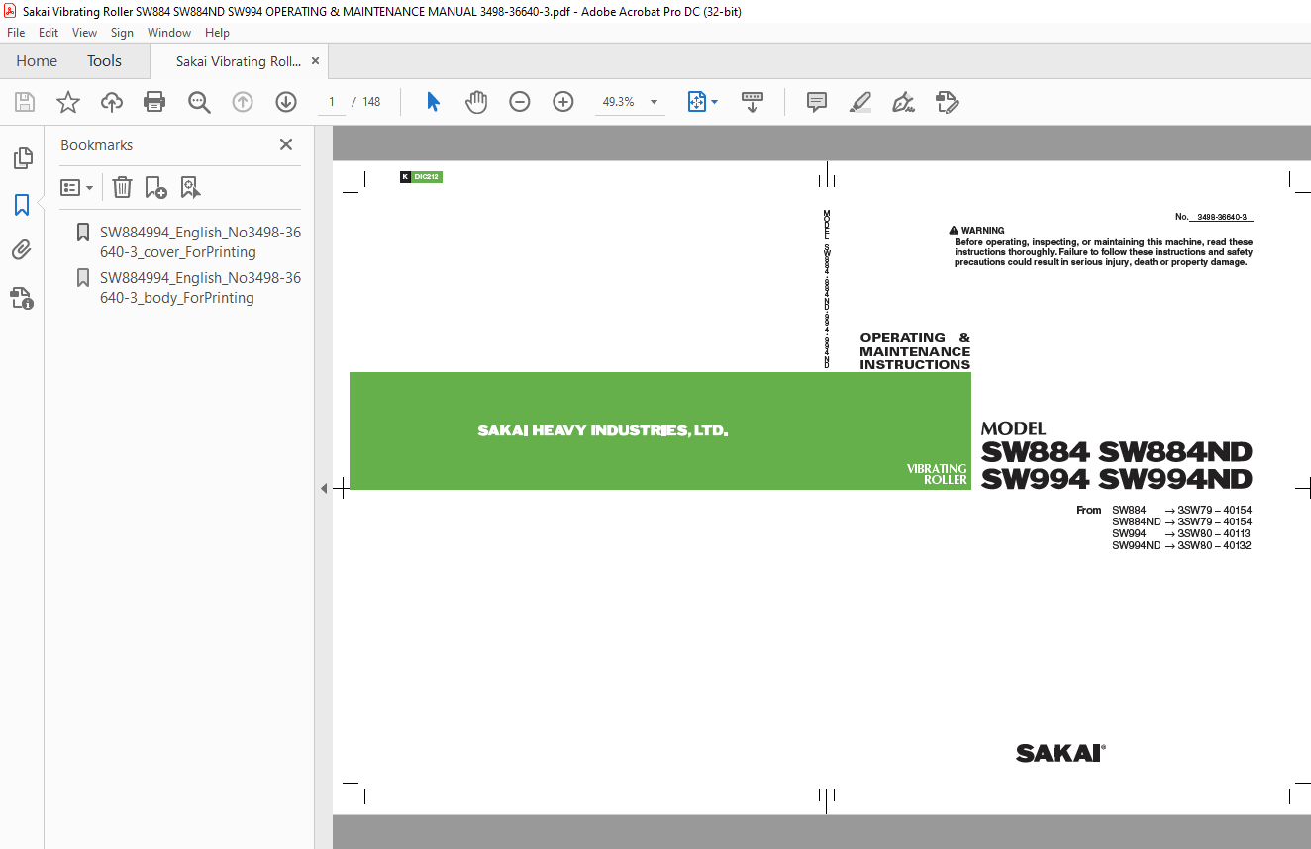Click the 49.3% zoom value field

(x=619, y=102)
